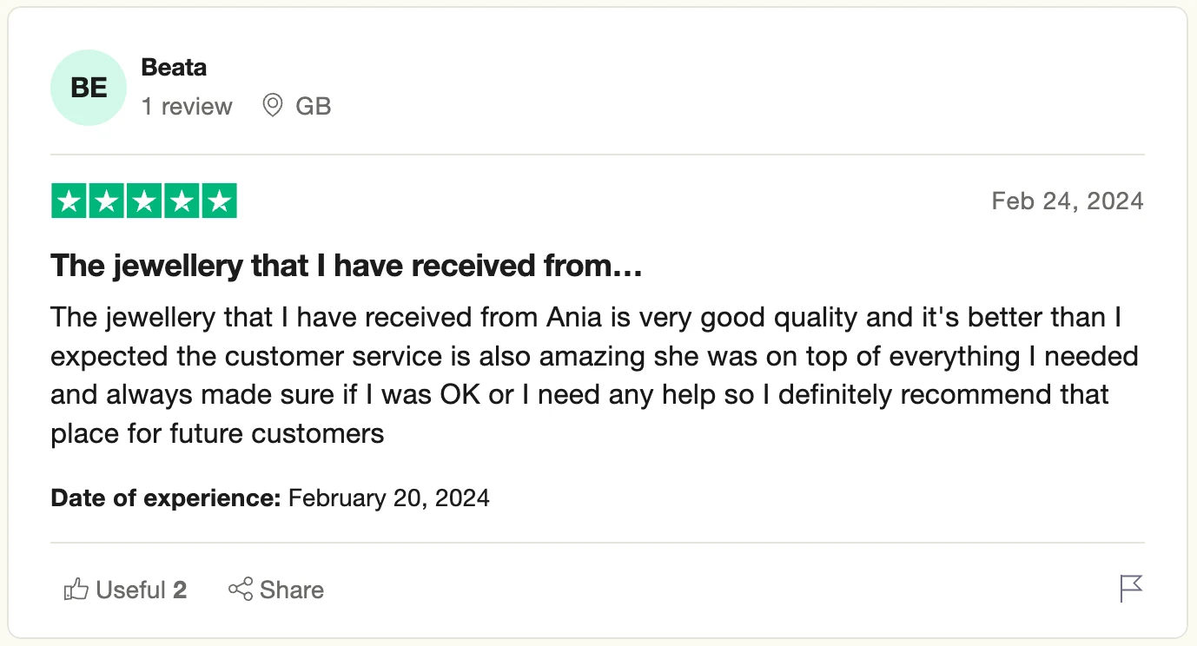Click the "Date of experience:" label
The image size is (1197, 646).
pyautogui.click(x=166, y=498)
